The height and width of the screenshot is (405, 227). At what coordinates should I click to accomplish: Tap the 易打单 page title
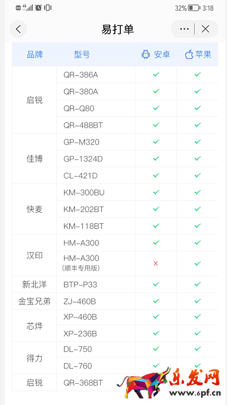pyautogui.click(x=118, y=29)
